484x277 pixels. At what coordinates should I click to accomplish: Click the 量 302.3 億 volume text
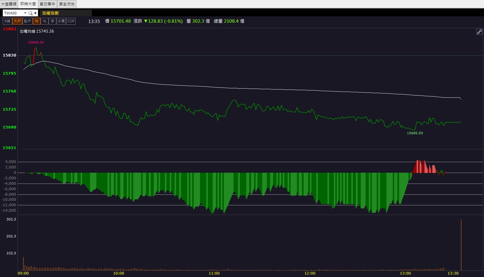tap(198, 21)
